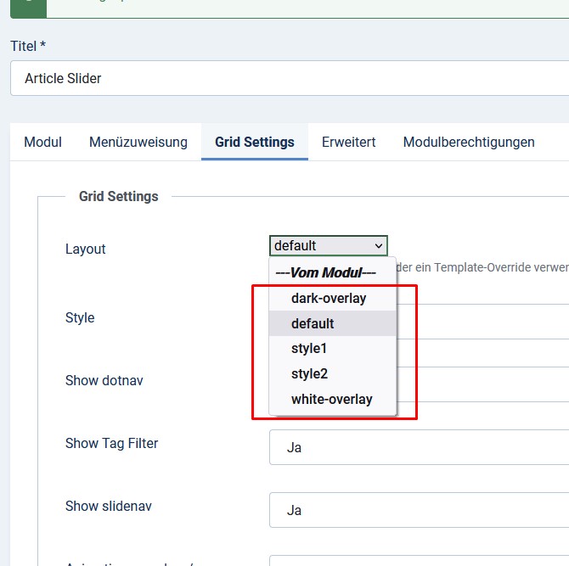The height and width of the screenshot is (566, 569).
Task: Select white-overlay in the Layout list
Action: (332, 399)
